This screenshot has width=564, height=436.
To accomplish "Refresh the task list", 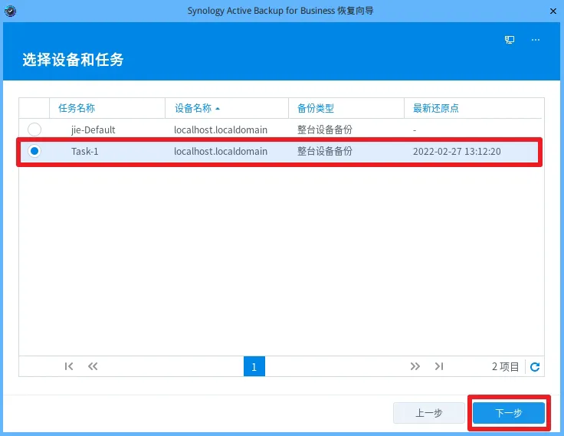I will (x=535, y=366).
